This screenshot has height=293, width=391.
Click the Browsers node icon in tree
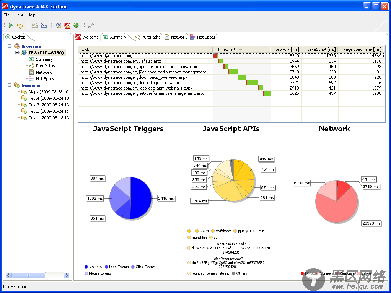[x=17, y=46]
